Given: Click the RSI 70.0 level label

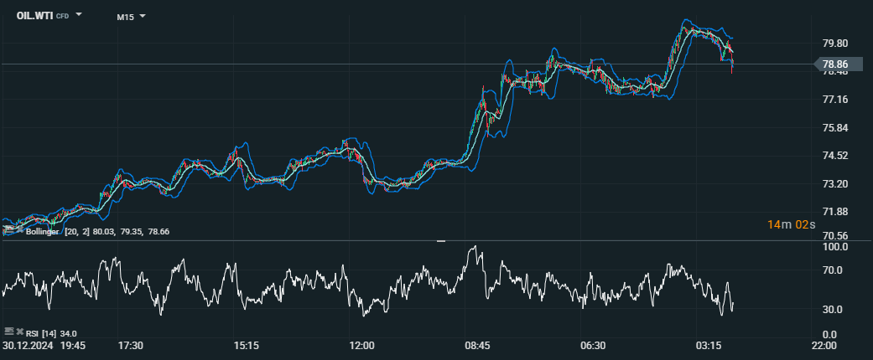Looking at the screenshot, I should (834, 270).
